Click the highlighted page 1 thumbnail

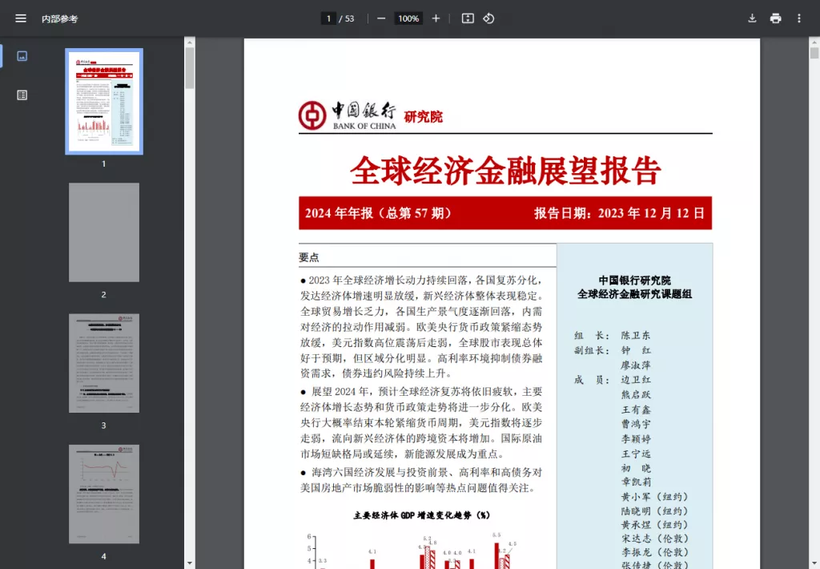(103, 101)
